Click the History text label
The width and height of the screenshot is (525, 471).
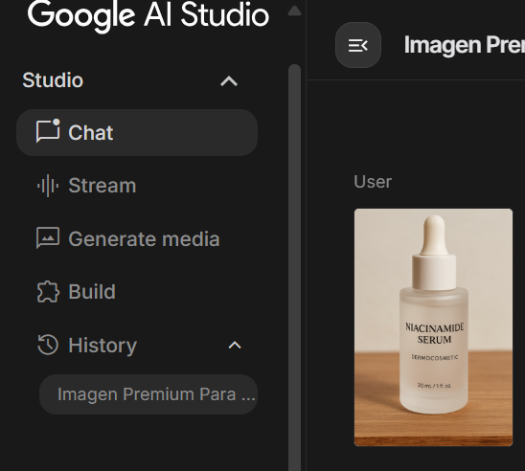click(x=103, y=346)
